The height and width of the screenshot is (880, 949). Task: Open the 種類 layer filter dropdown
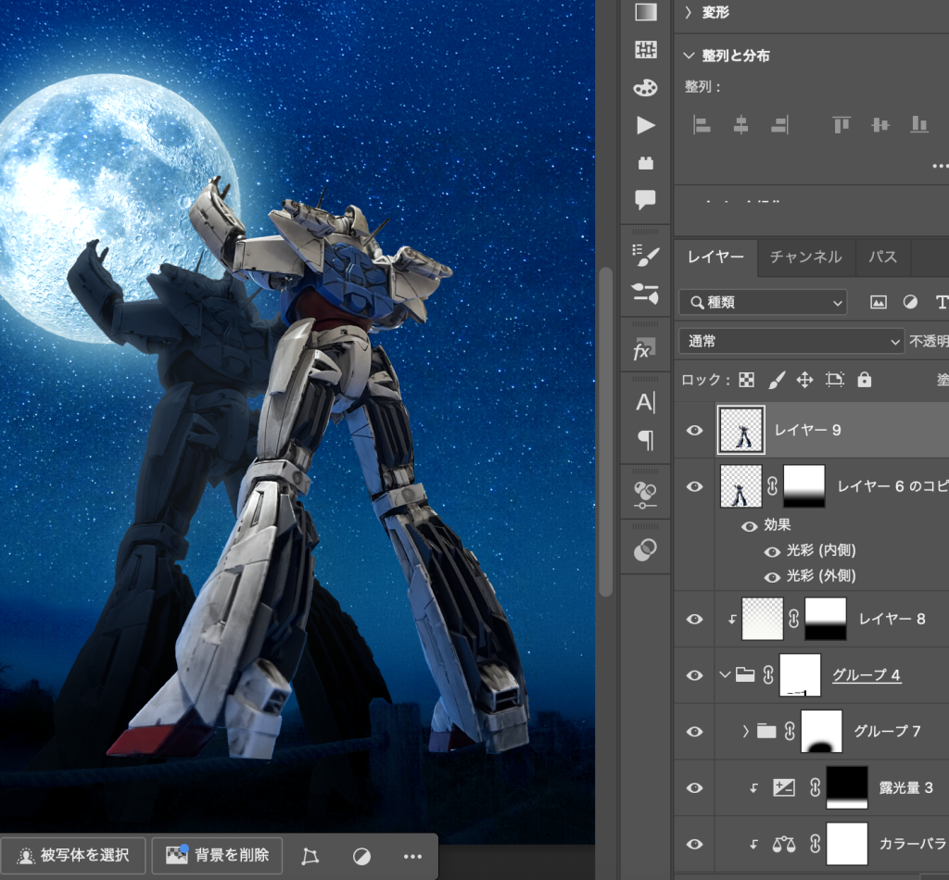coord(762,302)
